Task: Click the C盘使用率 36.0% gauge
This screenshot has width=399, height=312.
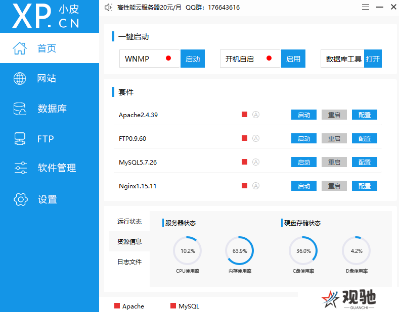Action: [x=303, y=251]
